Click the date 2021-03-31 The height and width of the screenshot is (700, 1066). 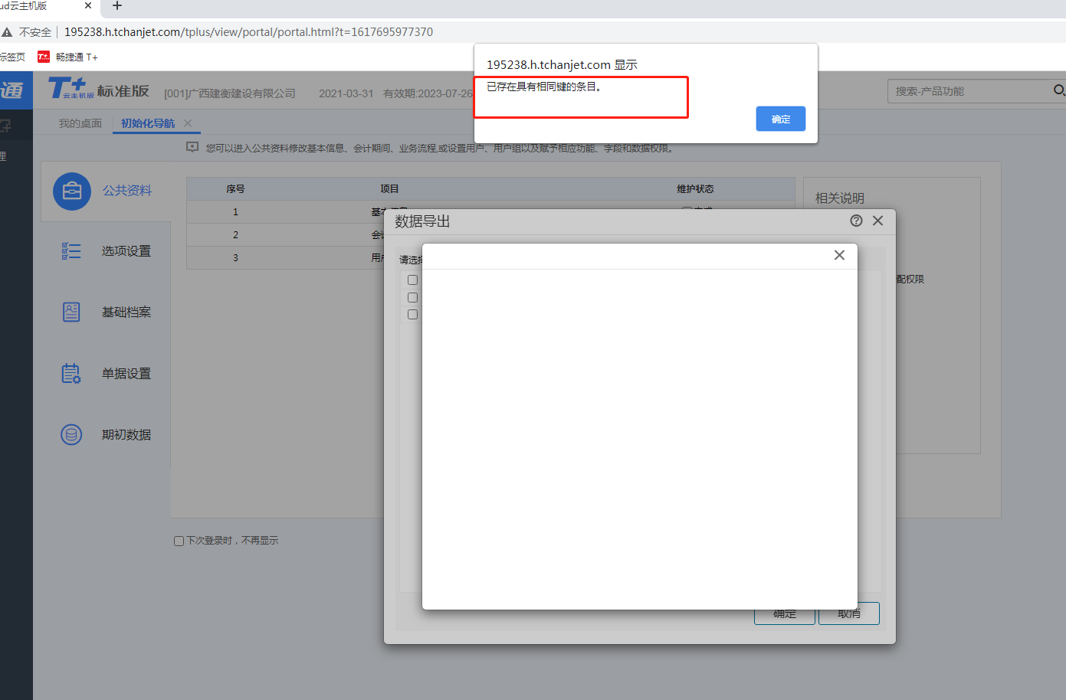tap(346, 93)
